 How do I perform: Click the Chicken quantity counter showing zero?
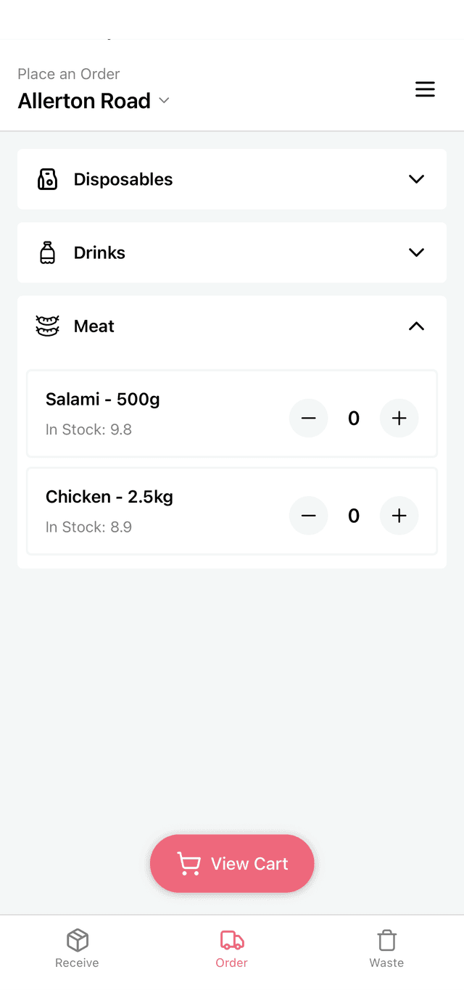(353, 516)
